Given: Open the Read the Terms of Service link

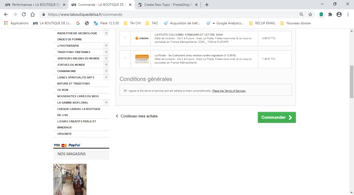Looking at the screenshot, I should point(229,91).
